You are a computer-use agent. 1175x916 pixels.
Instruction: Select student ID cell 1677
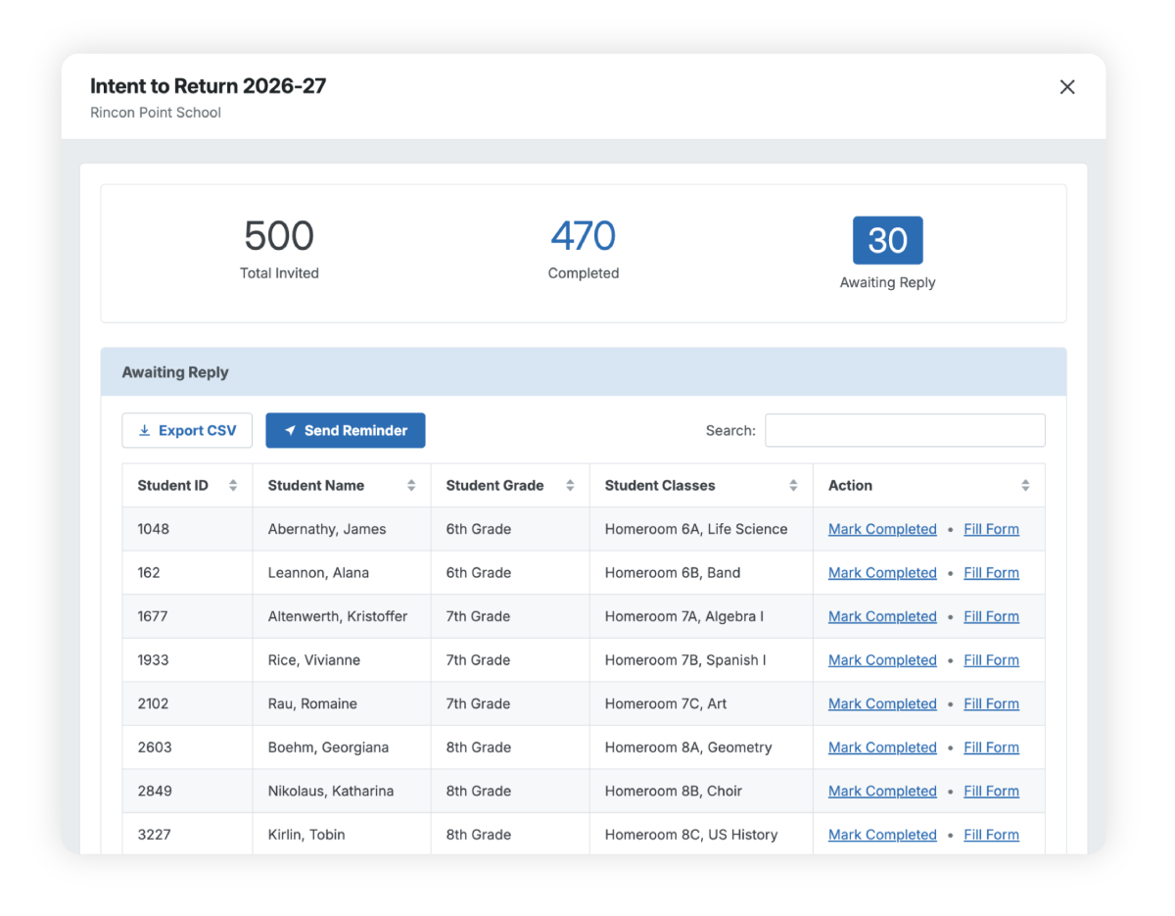(x=188, y=616)
